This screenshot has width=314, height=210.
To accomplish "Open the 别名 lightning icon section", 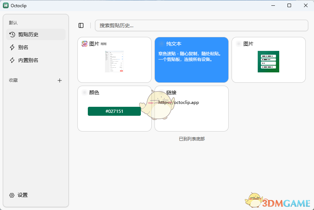I will point(12,47).
